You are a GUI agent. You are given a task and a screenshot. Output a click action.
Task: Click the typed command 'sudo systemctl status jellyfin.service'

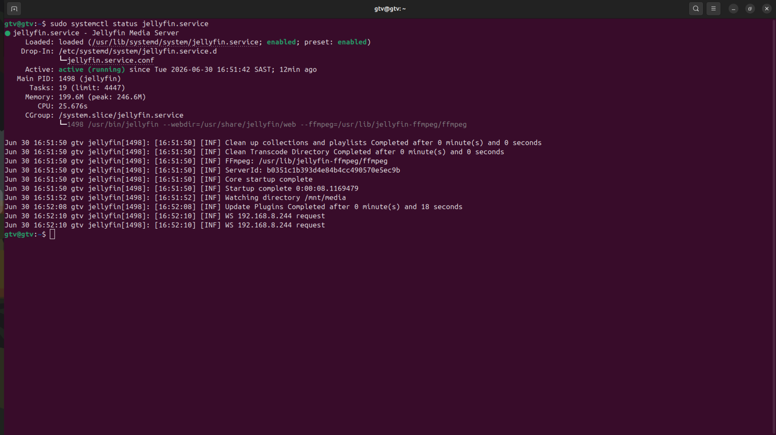[x=129, y=24]
